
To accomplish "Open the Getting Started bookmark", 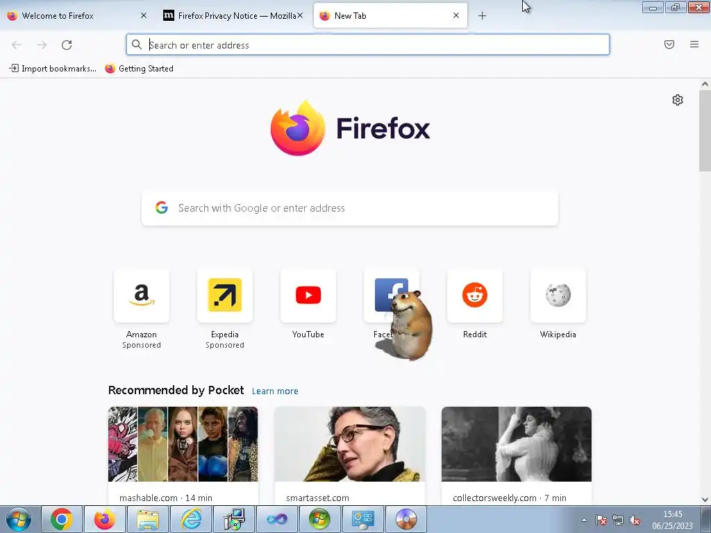I will [x=139, y=69].
